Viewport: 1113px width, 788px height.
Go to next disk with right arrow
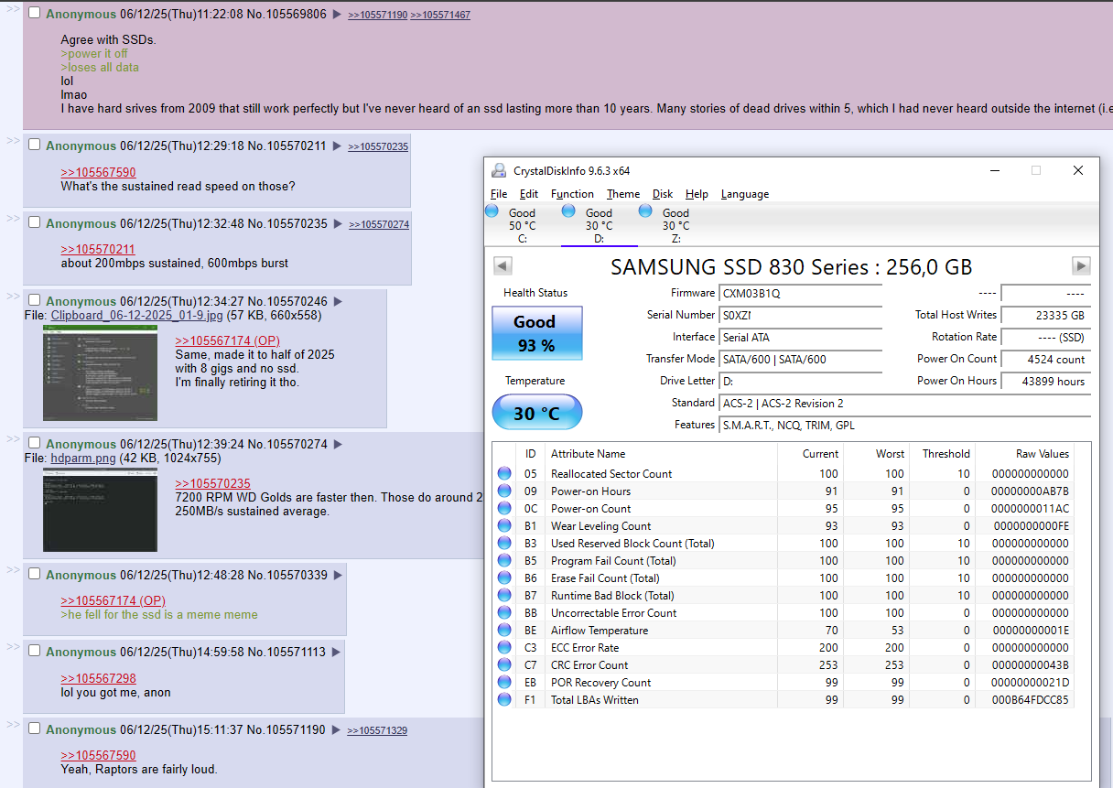tap(1082, 266)
